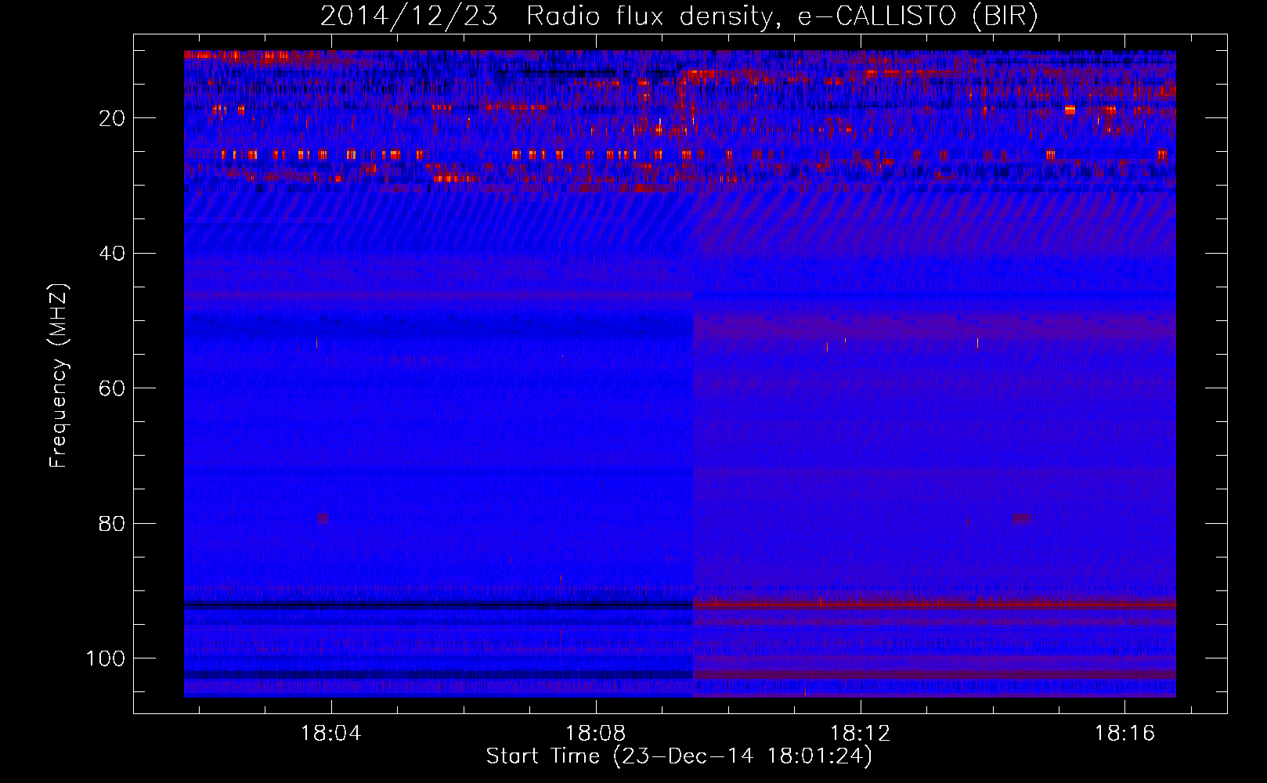Click the '18:12' time tick label
The width and height of the screenshot is (1267, 783).
pyautogui.click(x=861, y=734)
